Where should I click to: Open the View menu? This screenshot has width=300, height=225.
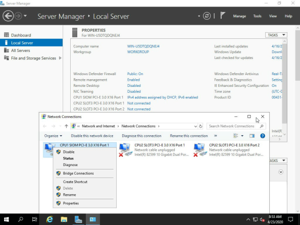[273, 16]
